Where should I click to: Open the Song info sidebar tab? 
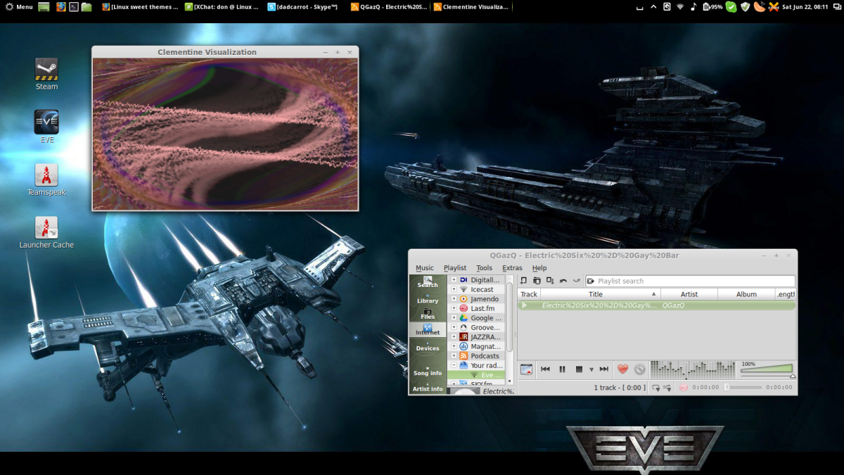tap(428, 370)
